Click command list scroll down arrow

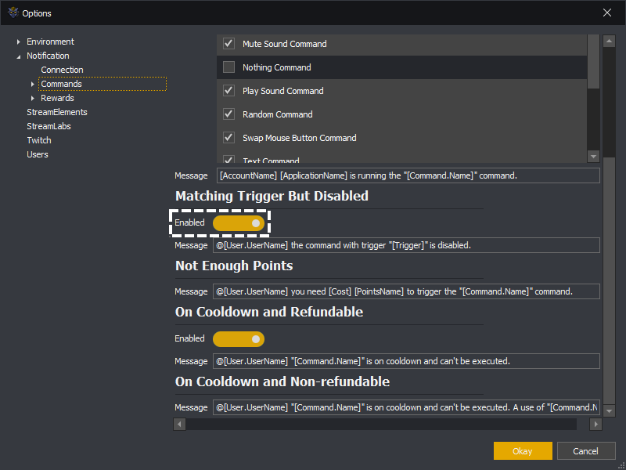[593, 157]
